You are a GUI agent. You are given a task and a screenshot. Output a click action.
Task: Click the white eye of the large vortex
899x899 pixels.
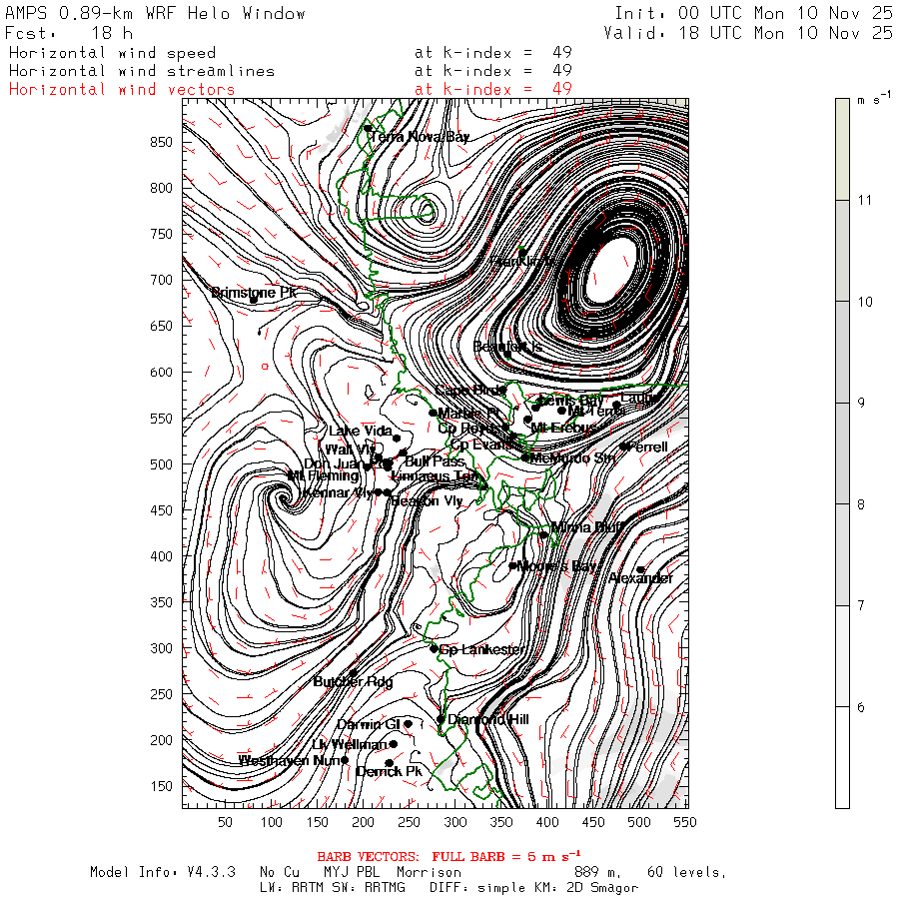pos(612,271)
